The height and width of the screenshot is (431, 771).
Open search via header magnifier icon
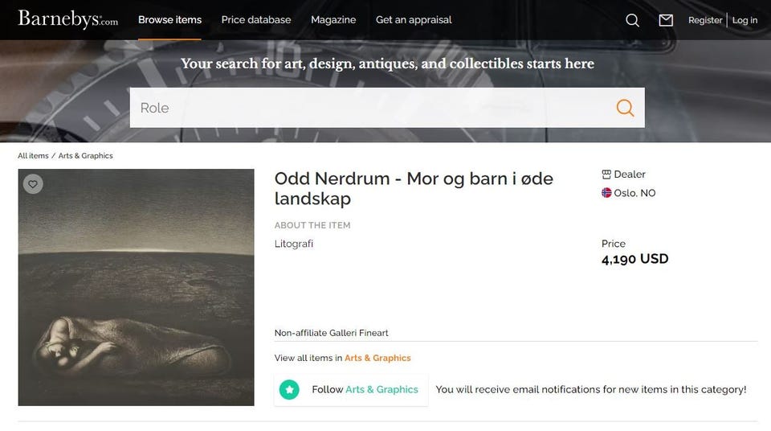pyautogui.click(x=632, y=20)
